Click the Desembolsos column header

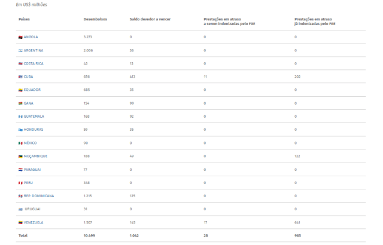pyautogui.click(x=95, y=19)
